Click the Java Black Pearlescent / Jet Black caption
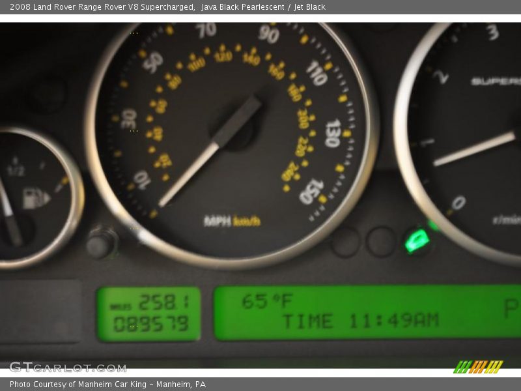The width and height of the screenshot is (521, 391). (x=263, y=7)
